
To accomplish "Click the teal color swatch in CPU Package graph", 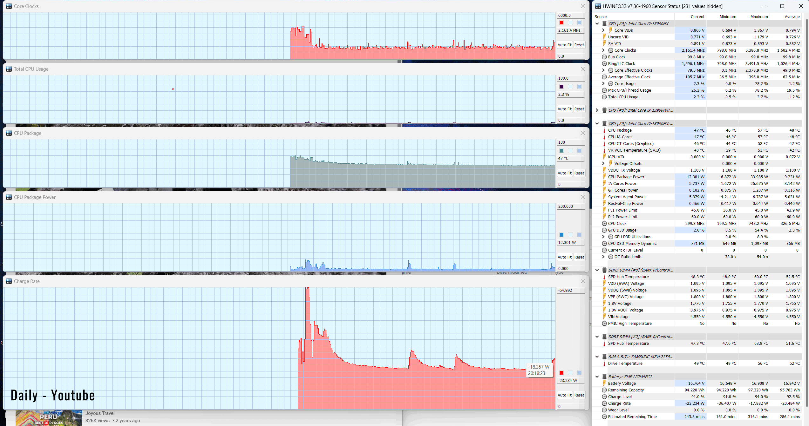I will coord(561,151).
